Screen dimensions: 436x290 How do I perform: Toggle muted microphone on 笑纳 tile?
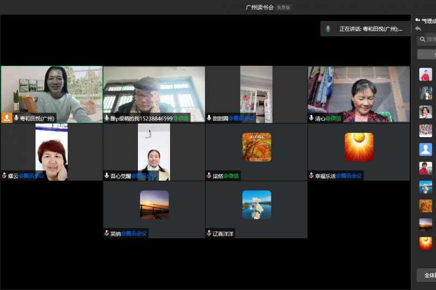107,233
